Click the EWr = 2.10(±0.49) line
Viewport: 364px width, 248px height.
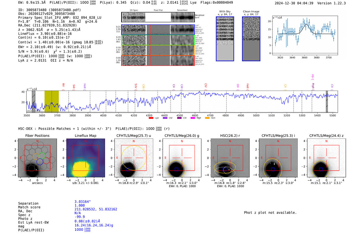(55, 47)
